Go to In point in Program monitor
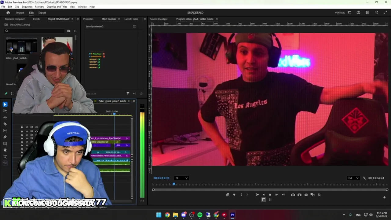The width and height of the screenshot is (391, 220). click(257, 195)
